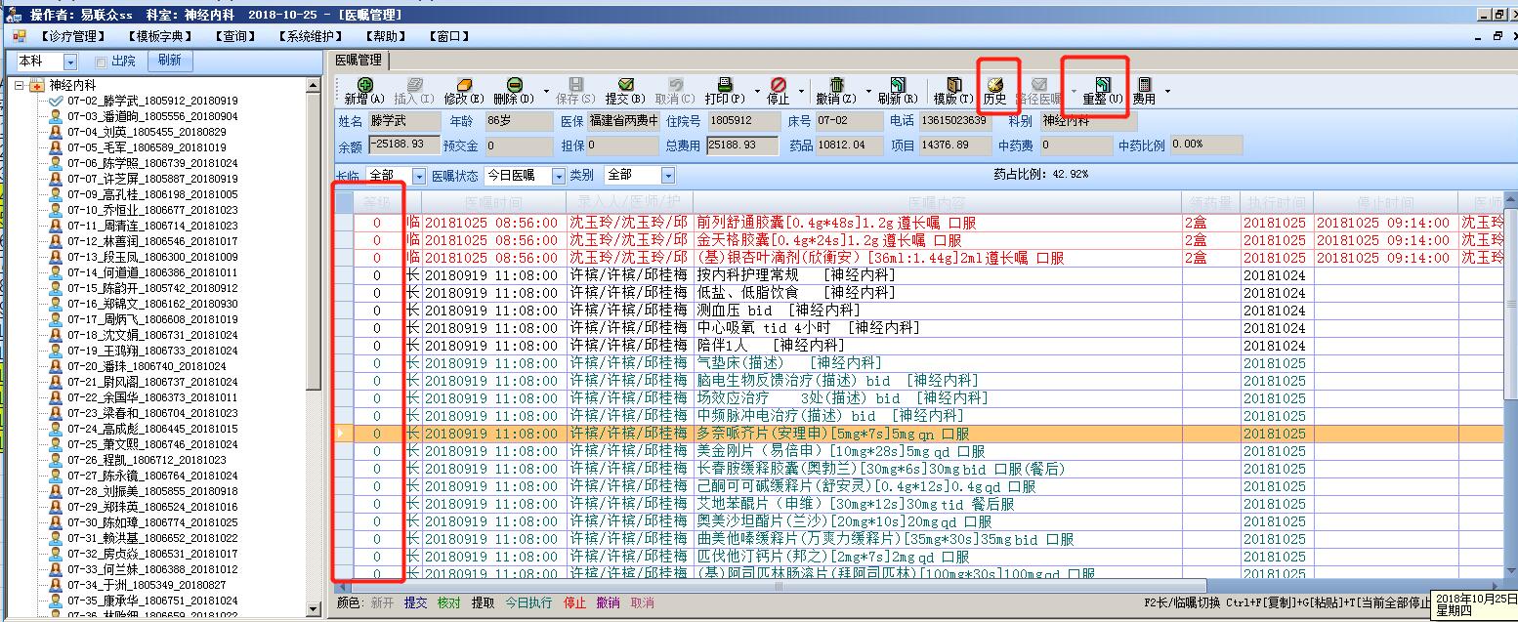Select patient 07-10_乔恒业 in tree
The height and width of the screenshot is (622, 1518).
click(152, 210)
